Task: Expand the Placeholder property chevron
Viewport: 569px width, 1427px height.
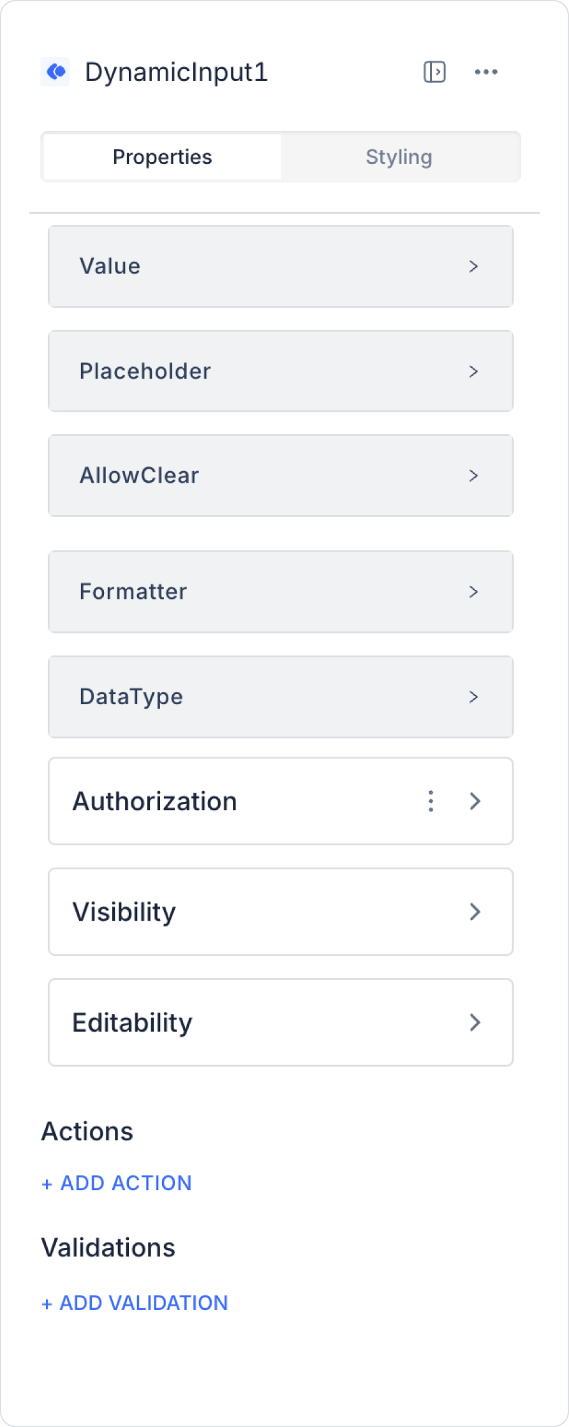Action: coord(473,372)
